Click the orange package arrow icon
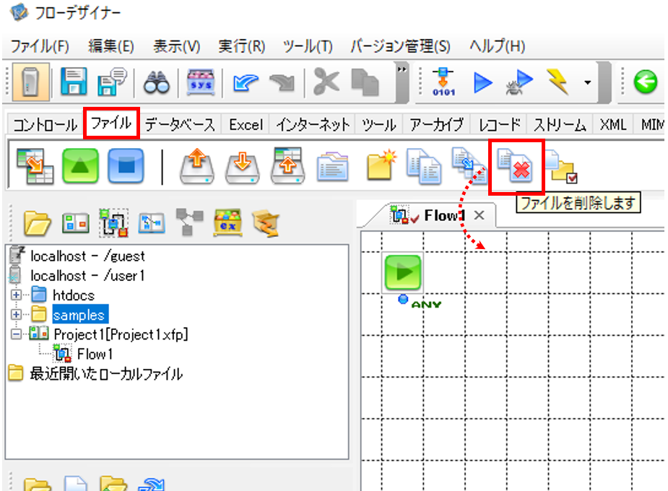The width and height of the screenshot is (668, 491). 266,222
